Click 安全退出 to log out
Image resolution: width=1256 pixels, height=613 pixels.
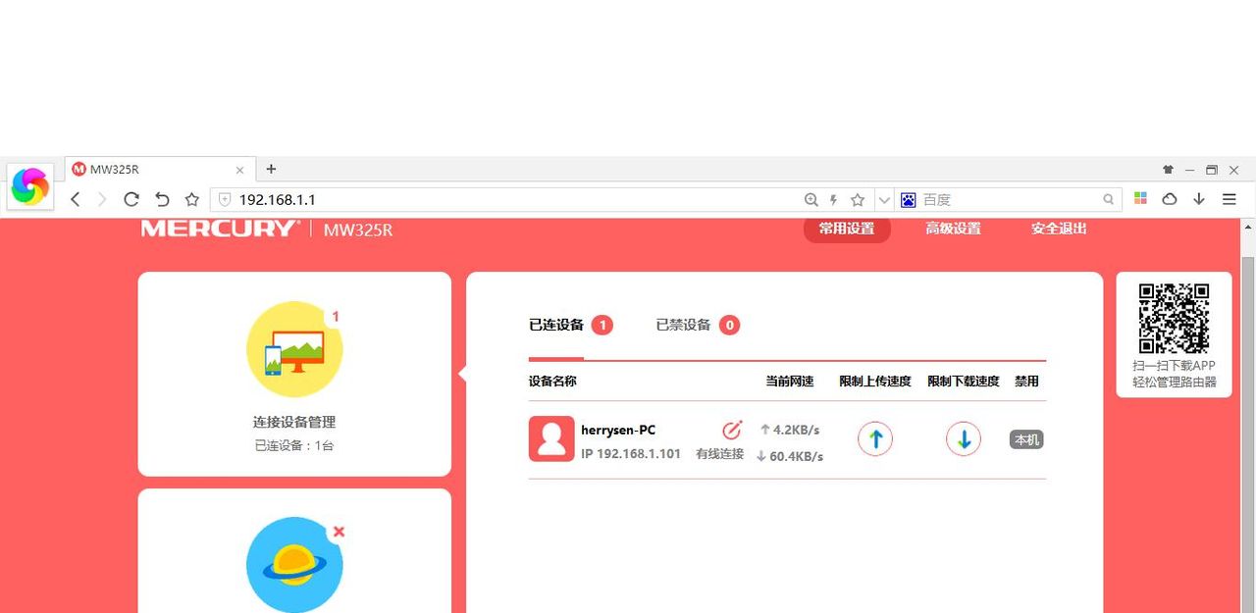1059,229
